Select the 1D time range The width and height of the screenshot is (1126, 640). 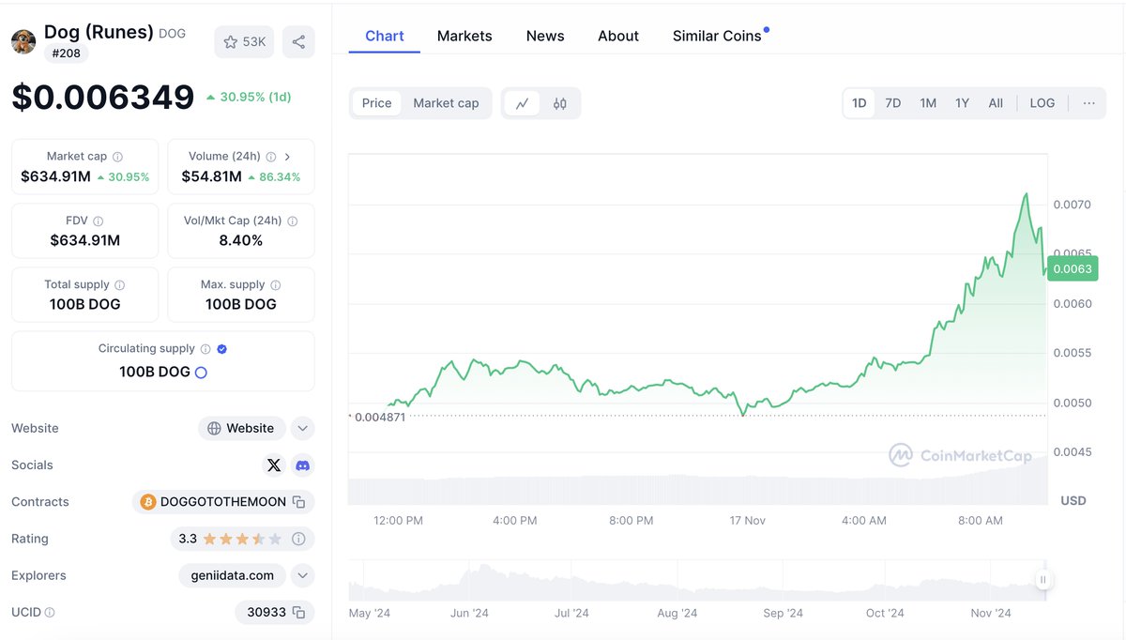point(859,103)
